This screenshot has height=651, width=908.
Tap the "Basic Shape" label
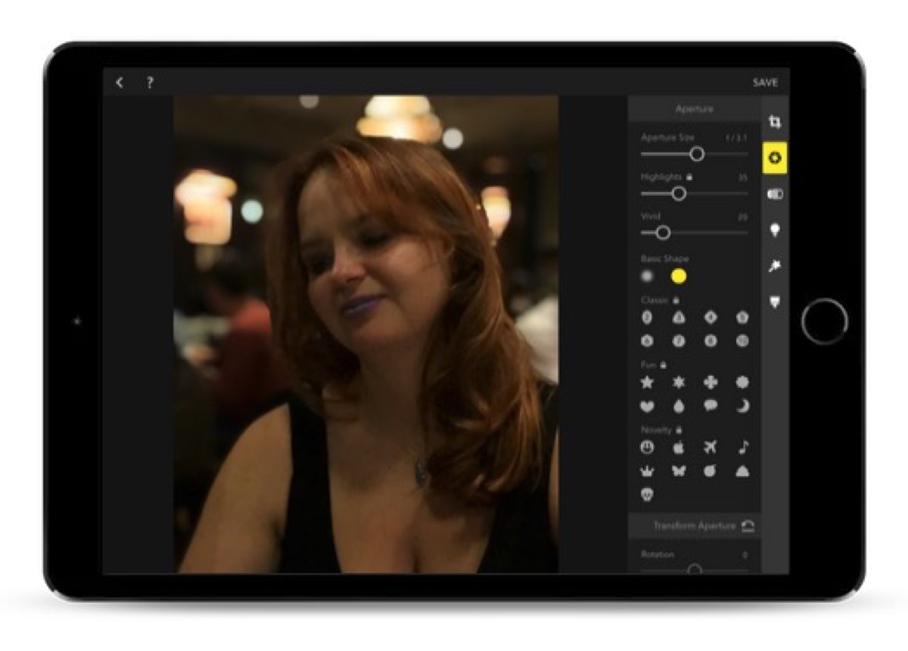click(x=664, y=259)
